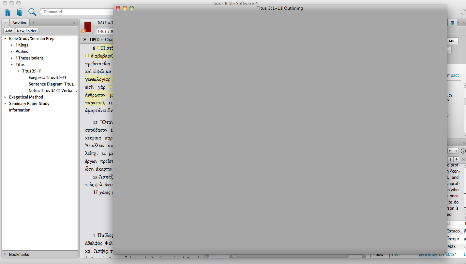This screenshot has height=264, width=466.
Task: Select the NA27 resource tab
Action: coord(105,22)
